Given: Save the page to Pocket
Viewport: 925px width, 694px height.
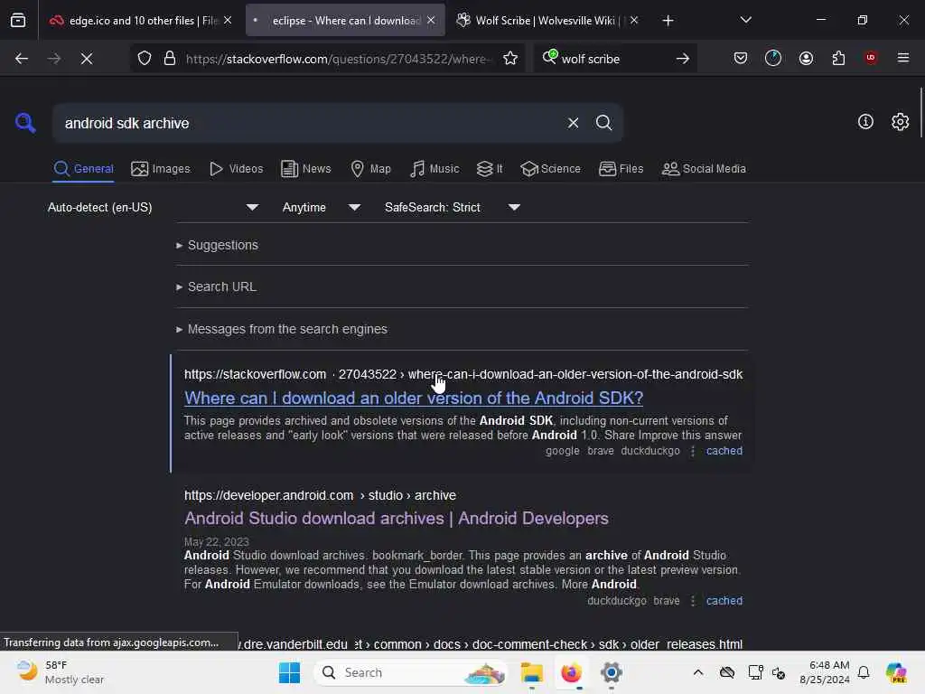Looking at the screenshot, I should (x=741, y=58).
